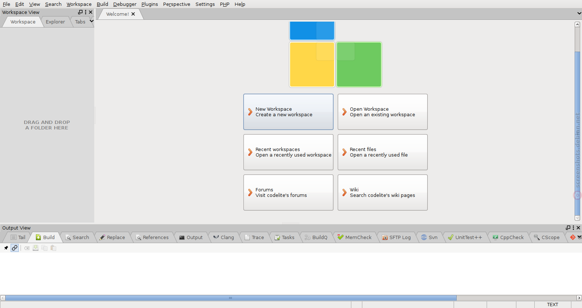582x308 pixels.
Task: Toggle the link scroll icon in Build toolbar
Action: coord(15,248)
